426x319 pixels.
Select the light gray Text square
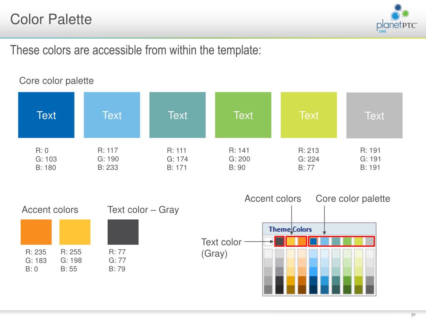tap(374, 115)
